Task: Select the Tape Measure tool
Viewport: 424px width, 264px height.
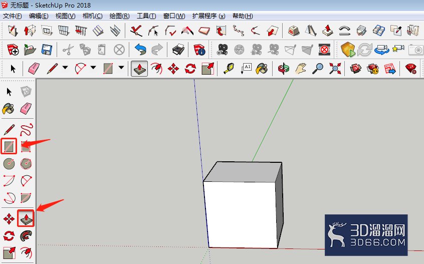Action: click(x=229, y=69)
